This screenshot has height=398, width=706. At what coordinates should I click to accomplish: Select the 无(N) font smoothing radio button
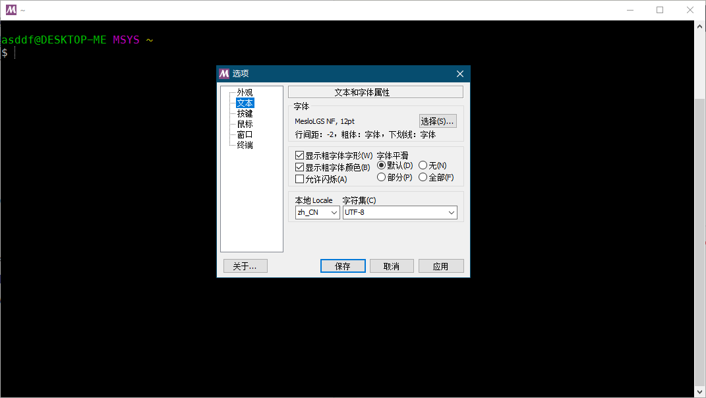(423, 165)
